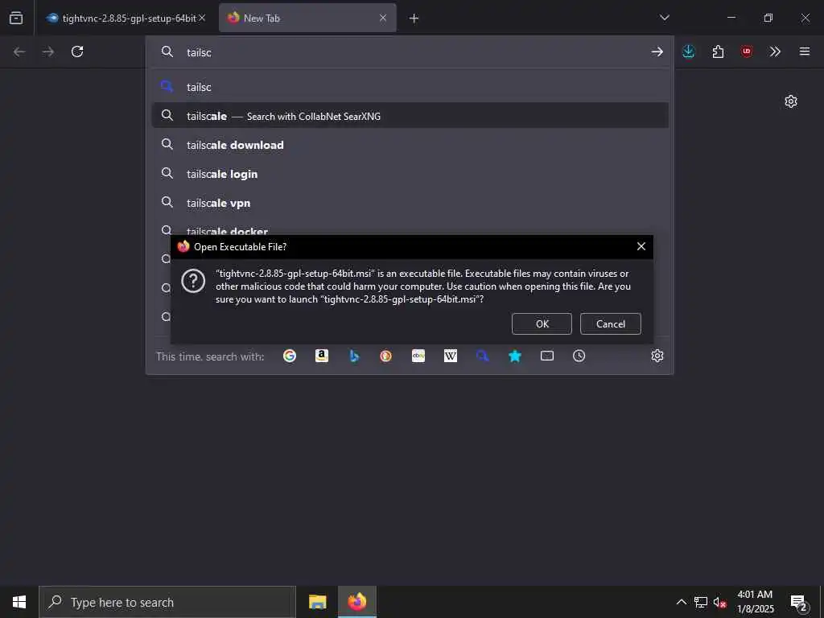Open a new tab with plus button
The height and width of the screenshot is (618, 824).
414,19
